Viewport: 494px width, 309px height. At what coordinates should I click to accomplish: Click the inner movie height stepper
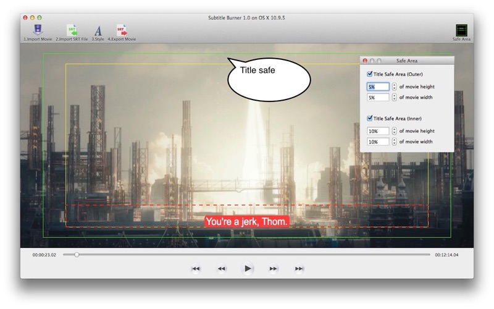pyautogui.click(x=394, y=131)
